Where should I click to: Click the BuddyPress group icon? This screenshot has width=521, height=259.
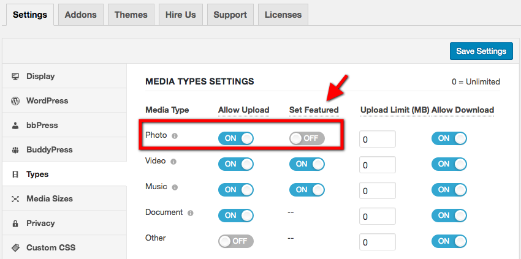[15, 150]
